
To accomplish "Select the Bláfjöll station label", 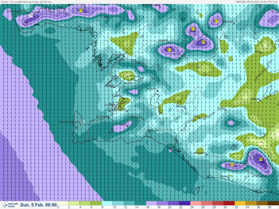I will [123, 125].
